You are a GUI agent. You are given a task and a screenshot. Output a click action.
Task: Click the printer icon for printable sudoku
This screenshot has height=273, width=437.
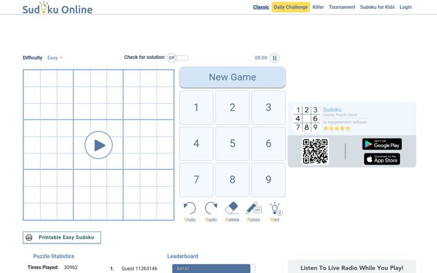click(29, 237)
